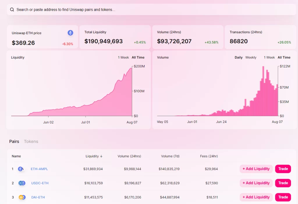Click the USDC-ETH pair token icon
The width and height of the screenshot is (298, 204).
point(22,183)
